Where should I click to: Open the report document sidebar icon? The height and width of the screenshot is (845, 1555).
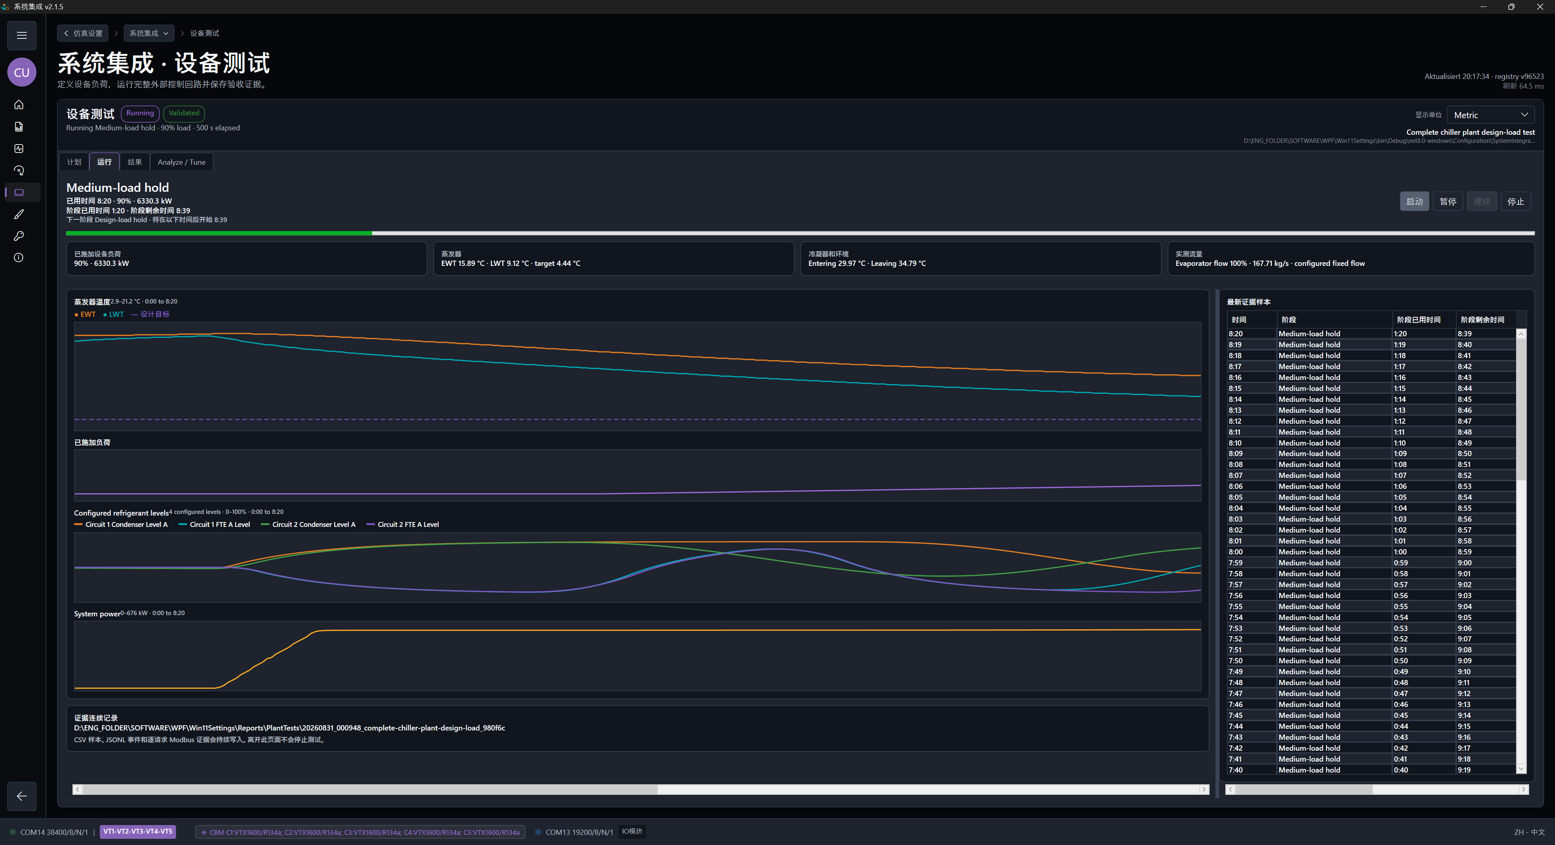pyautogui.click(x=19, y=127)
